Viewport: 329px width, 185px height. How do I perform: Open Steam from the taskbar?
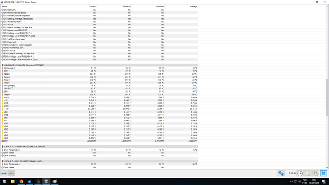[x=30, y=181]
